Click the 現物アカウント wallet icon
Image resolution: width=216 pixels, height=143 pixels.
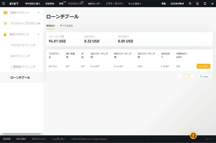pos(5,13)
